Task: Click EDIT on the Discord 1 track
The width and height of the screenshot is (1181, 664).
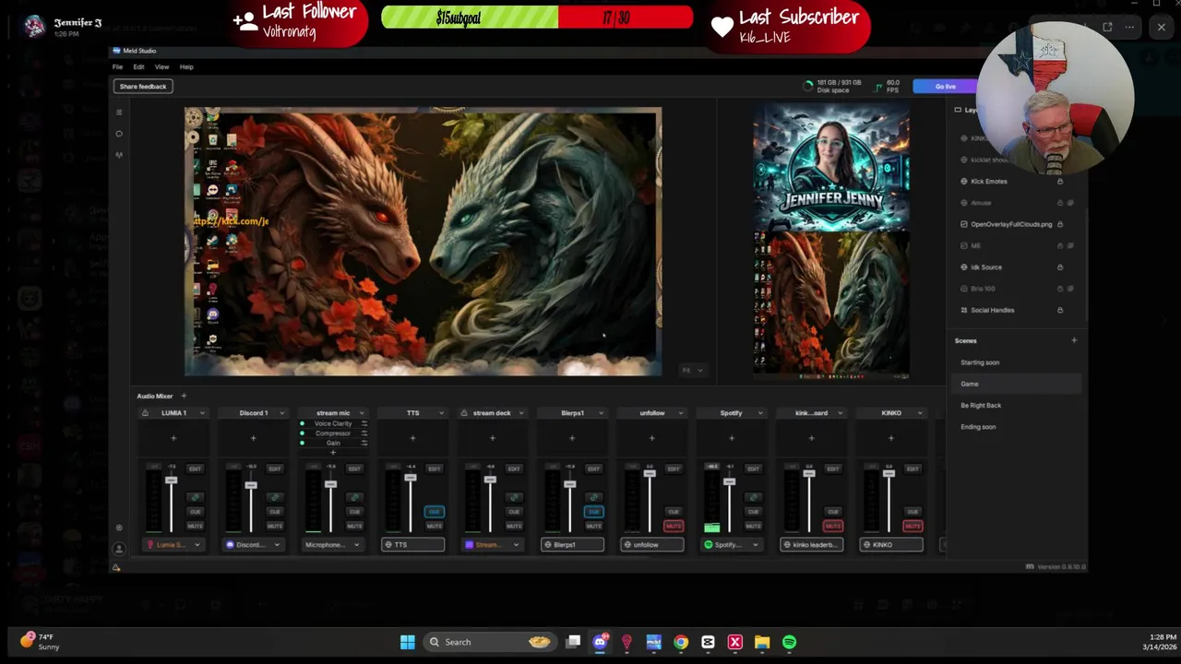Action: coord(275,468)
